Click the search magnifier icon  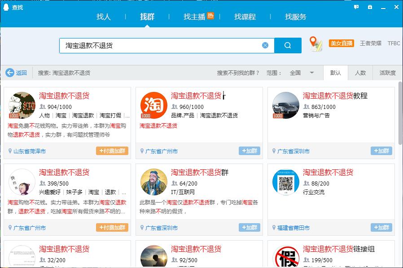tap(288, 45)
